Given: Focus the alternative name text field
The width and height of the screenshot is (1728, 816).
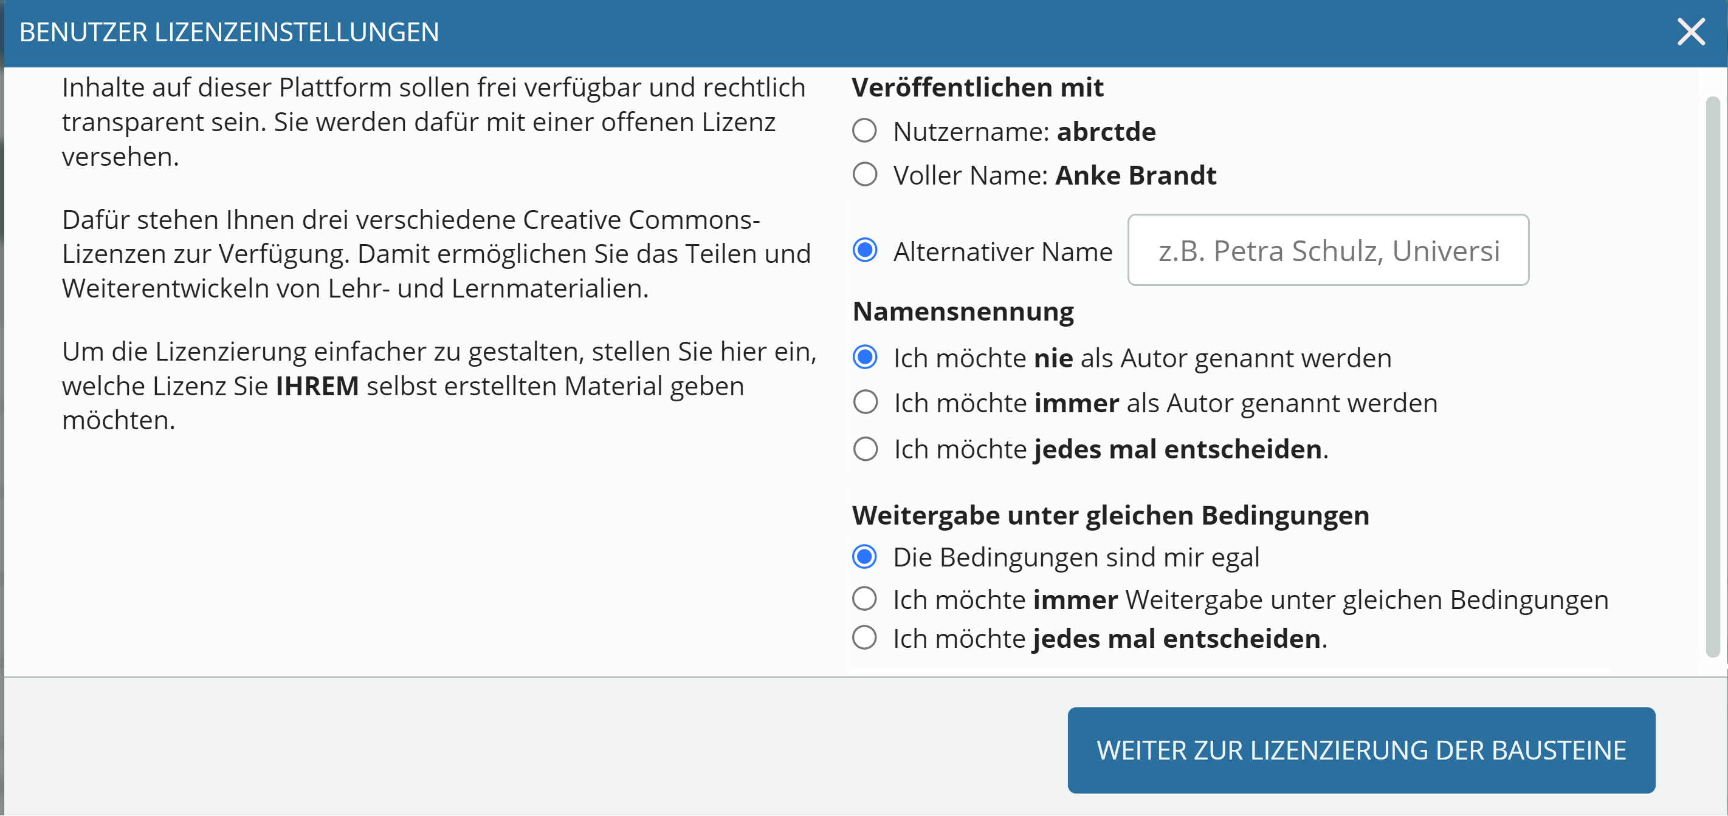Looking at the screenshot, I should pos(1327,250).
